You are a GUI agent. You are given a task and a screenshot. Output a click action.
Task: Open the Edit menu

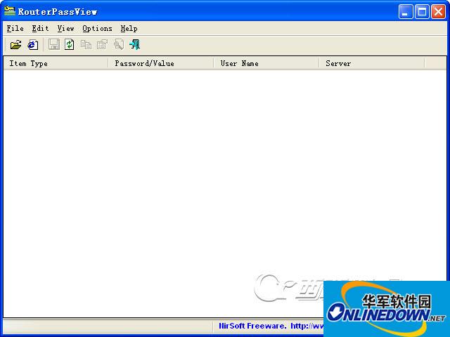[x=40, y=28]
